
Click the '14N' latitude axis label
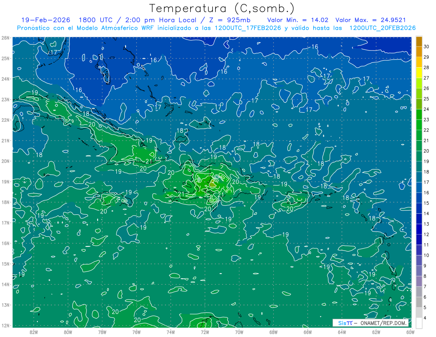[5, 284]
